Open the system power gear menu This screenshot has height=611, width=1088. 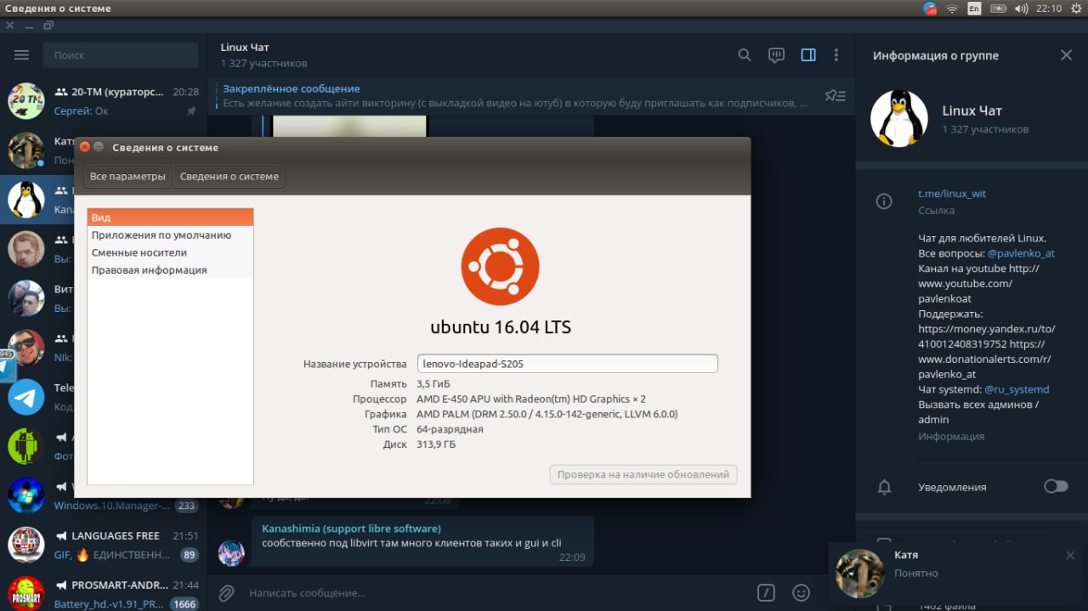click(1076, 8)
